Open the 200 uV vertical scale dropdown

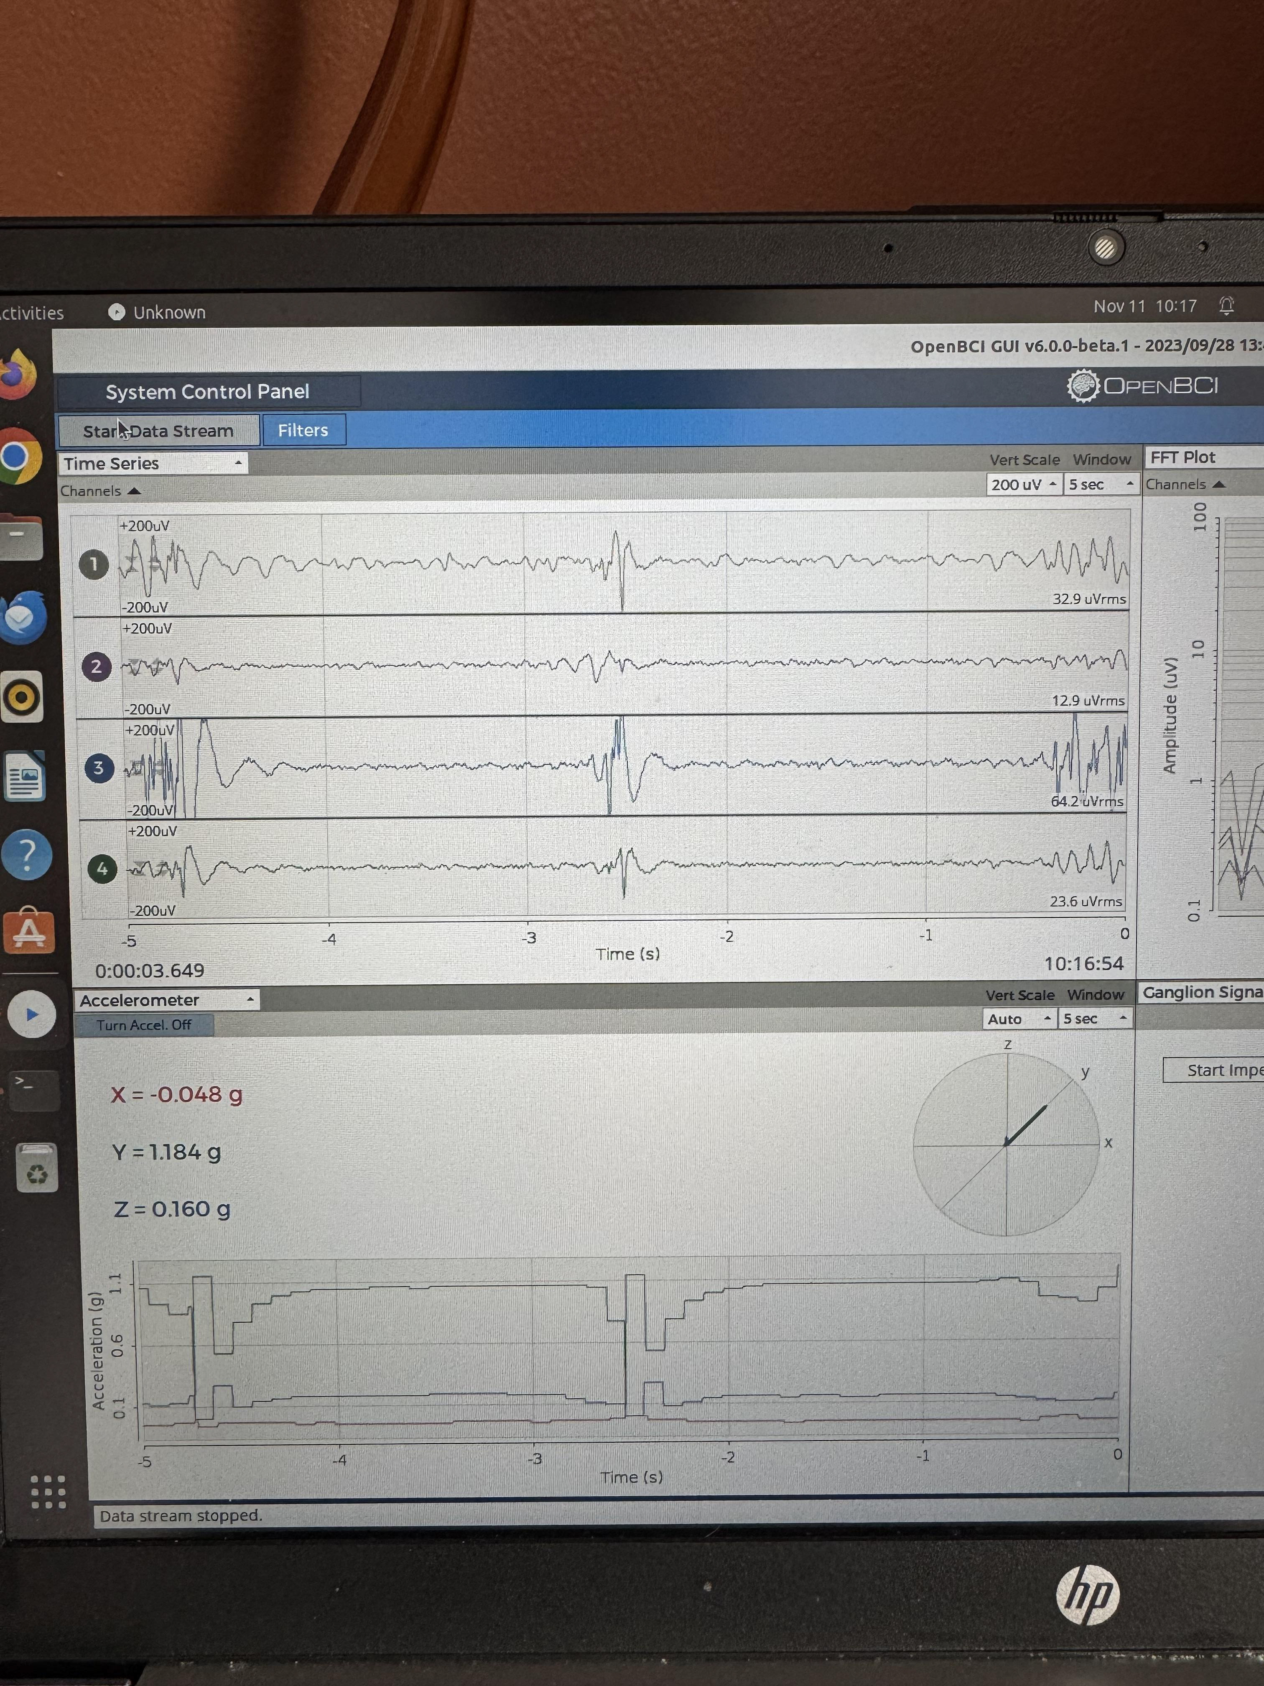pos(1023,485)
